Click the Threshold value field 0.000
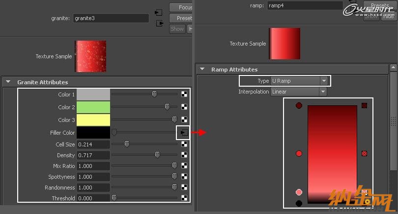This screenshot has height=214, width=398. pyautogui.click(x=93, y=198)
